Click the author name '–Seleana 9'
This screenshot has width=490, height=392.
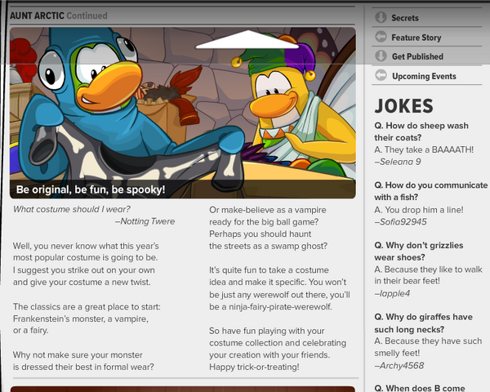398,162
